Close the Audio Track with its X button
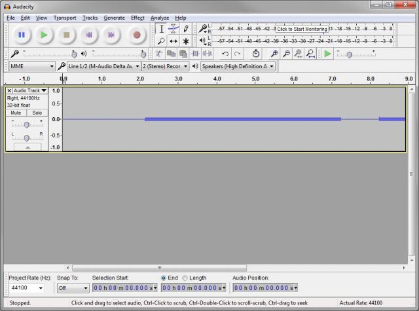The width and height of the screenshot is (419, 311). point(9,90)
